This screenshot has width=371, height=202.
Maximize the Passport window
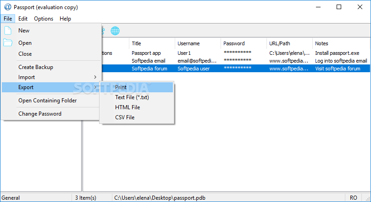tap(339, 7)
